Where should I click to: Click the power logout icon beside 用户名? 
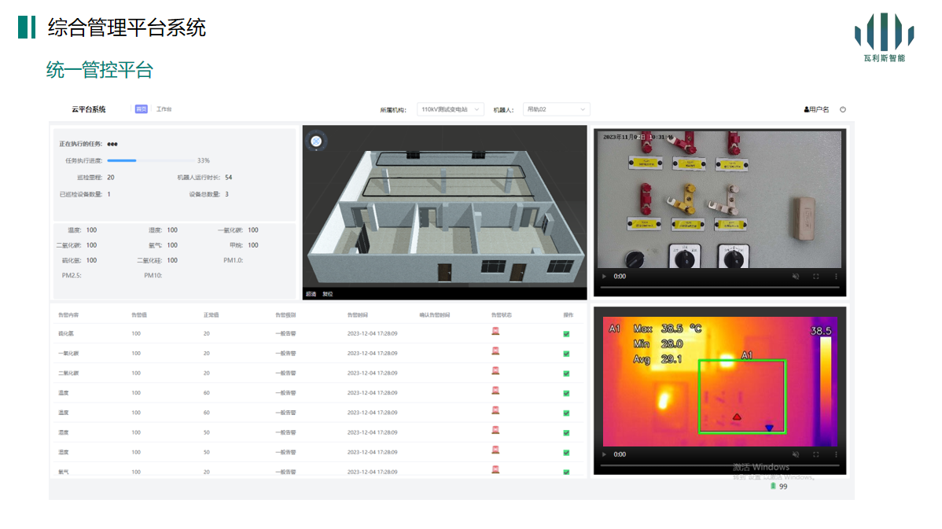843,110
